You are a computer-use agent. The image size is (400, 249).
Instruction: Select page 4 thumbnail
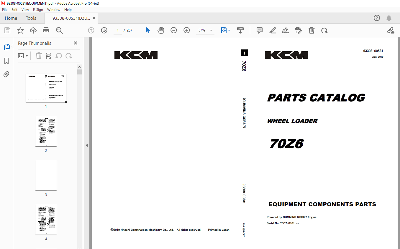tap(46, 220)
